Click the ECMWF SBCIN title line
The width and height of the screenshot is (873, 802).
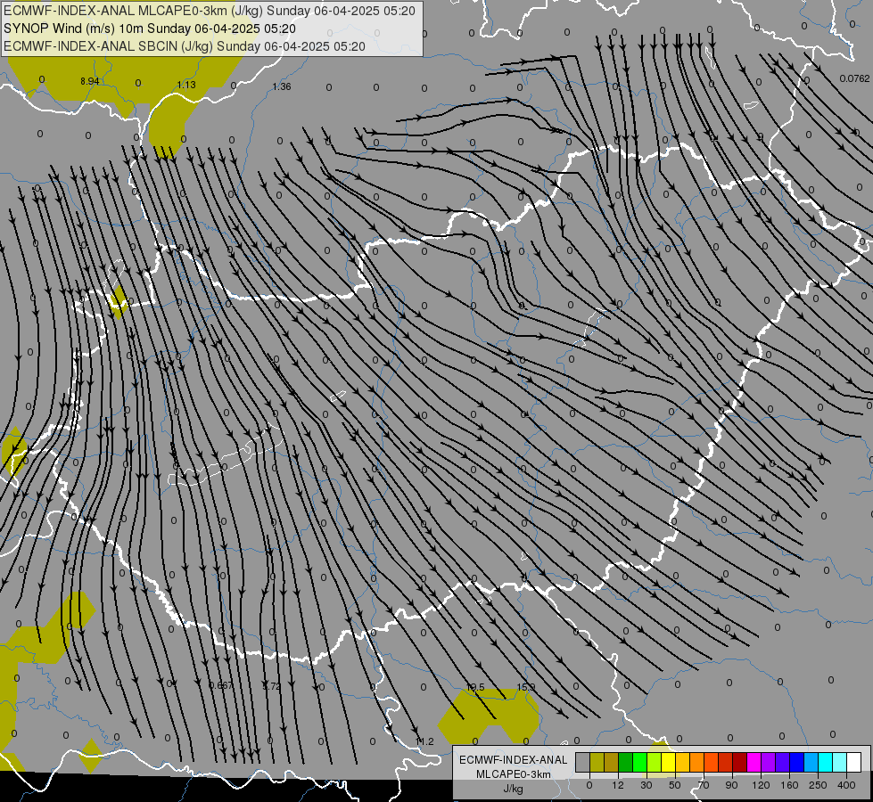tap(185, 46)
